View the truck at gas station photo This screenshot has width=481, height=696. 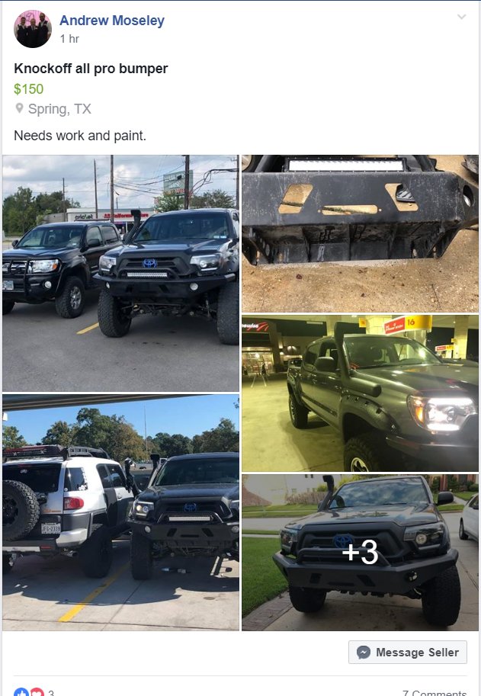click(360, 393)
